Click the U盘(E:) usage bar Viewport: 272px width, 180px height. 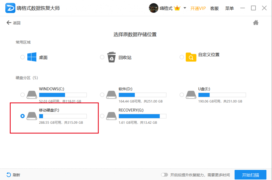click(x=222, y=95)
